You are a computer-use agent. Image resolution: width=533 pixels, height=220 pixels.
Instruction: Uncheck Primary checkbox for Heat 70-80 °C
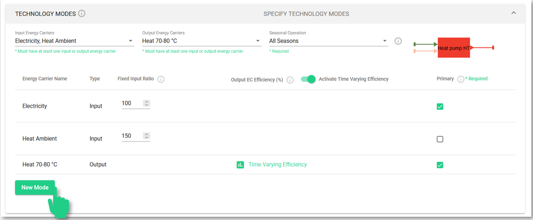[440, 165]
